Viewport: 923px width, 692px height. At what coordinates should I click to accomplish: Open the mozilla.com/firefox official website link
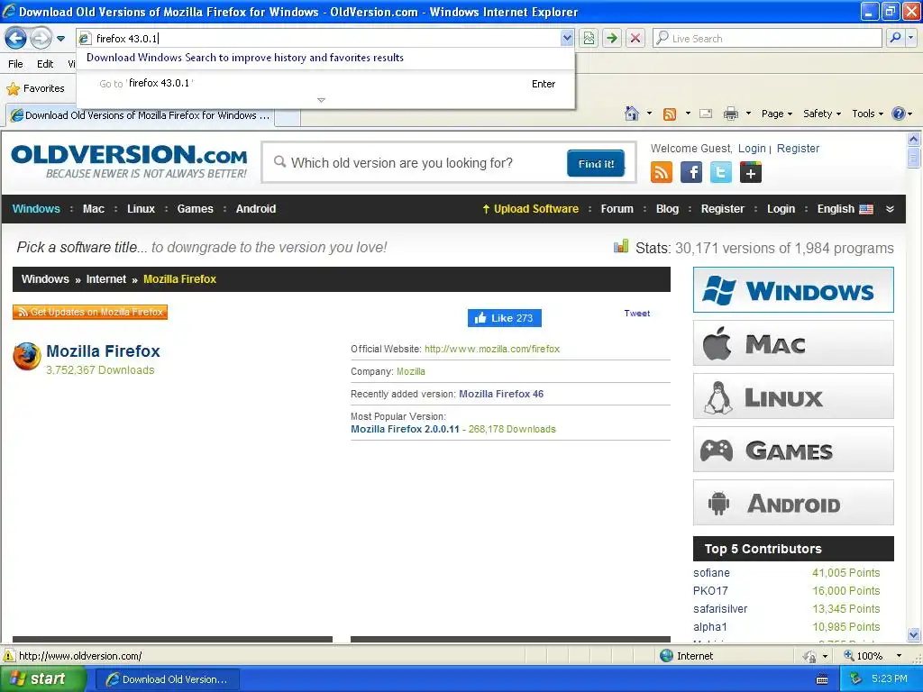pos(492,349)
